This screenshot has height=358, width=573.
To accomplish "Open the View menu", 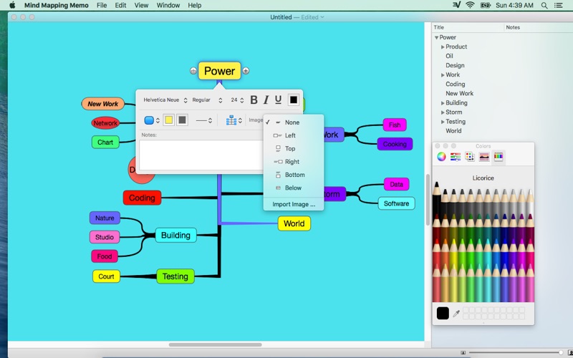I will point(141,5).
